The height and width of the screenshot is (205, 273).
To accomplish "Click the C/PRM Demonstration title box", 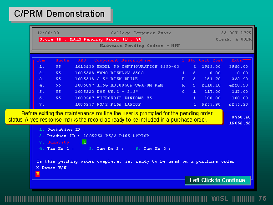I will coord(60,14).
